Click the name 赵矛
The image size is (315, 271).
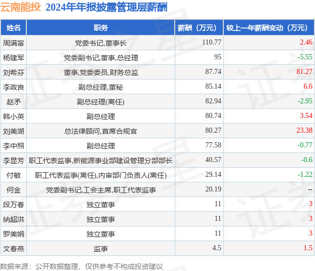pos(14,101)
